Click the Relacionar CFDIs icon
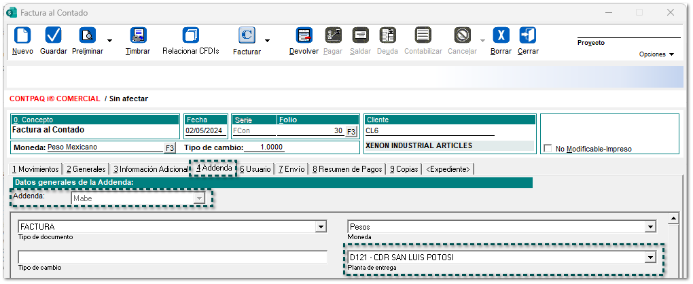The height and width of the screenshot is (284, 693). (x=190, y=36)
